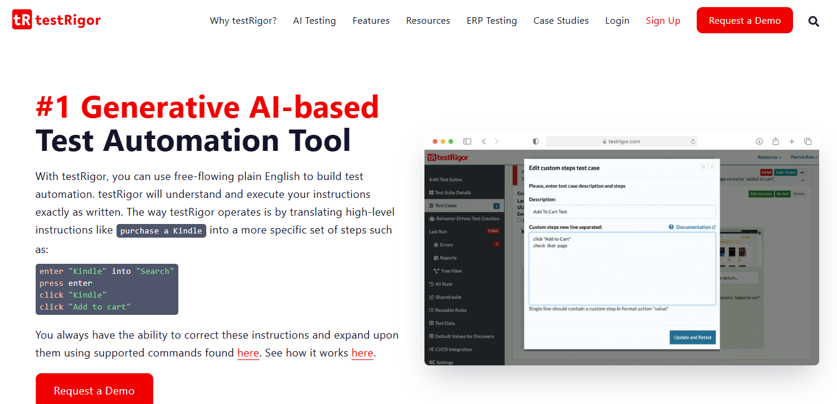The height and width of the screenshot is (404, 837).
Task: Click the Safari sidebar toggle icon in demo image
Action: pyautogui.click(x=467, y=141)
